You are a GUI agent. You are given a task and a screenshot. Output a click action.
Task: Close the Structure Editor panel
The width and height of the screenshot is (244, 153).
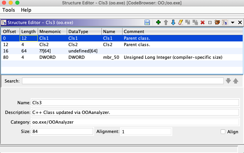240,22
